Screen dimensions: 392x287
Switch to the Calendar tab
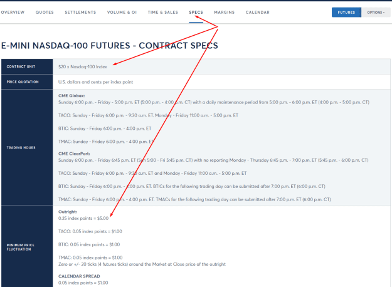pos(258,13)
